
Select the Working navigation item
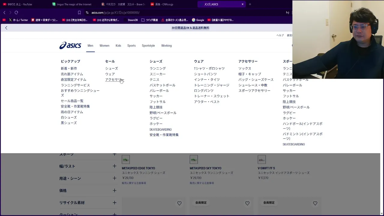166,46
